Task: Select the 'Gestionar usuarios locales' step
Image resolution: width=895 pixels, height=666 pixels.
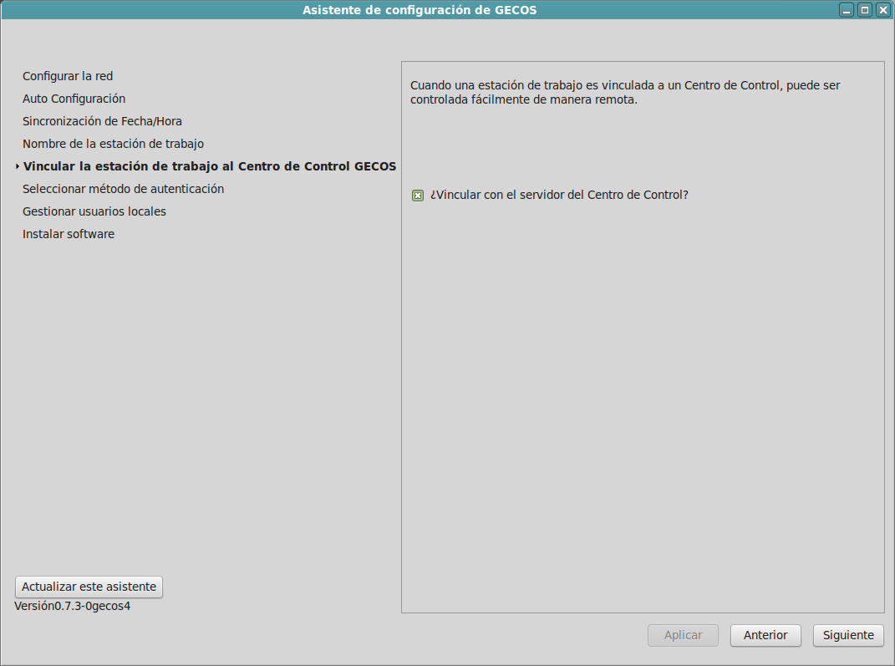Action: pyautogui.click(x=94, y=211)
